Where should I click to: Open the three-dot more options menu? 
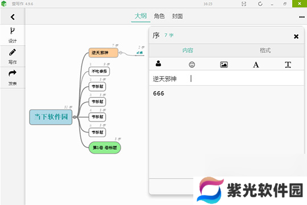302,17
